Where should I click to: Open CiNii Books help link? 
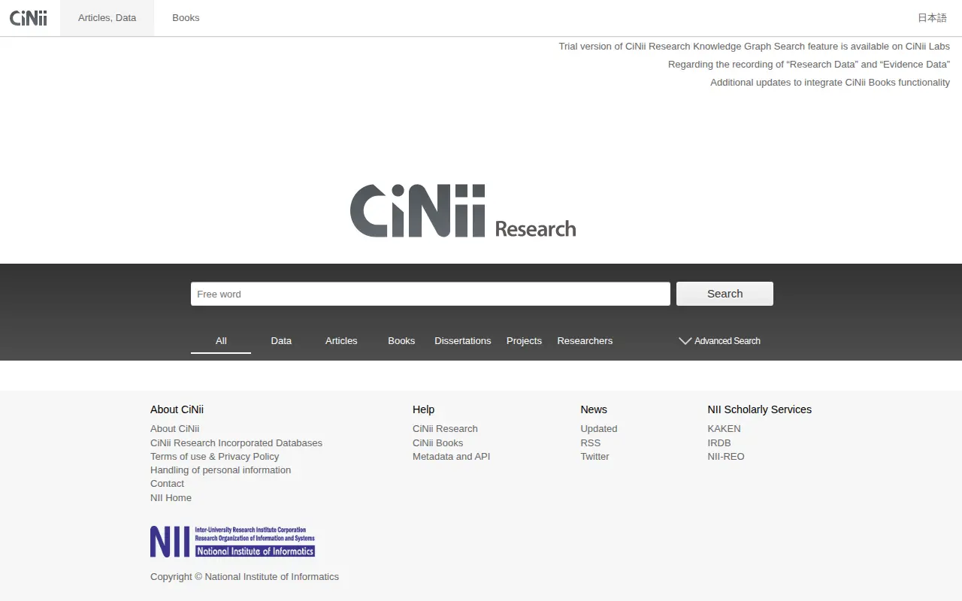click(x=437, y=443)
